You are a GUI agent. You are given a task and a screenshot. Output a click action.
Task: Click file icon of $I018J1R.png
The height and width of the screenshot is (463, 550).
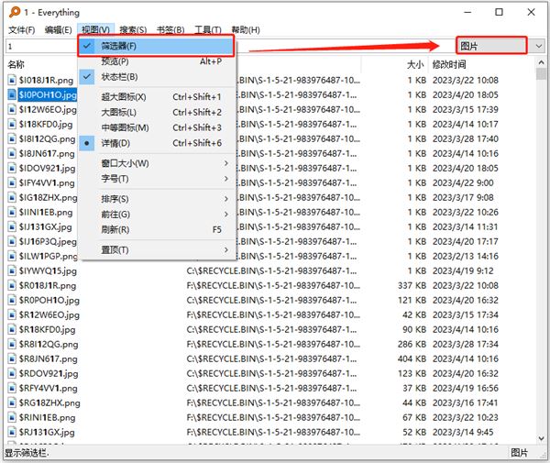click(12, 80)
